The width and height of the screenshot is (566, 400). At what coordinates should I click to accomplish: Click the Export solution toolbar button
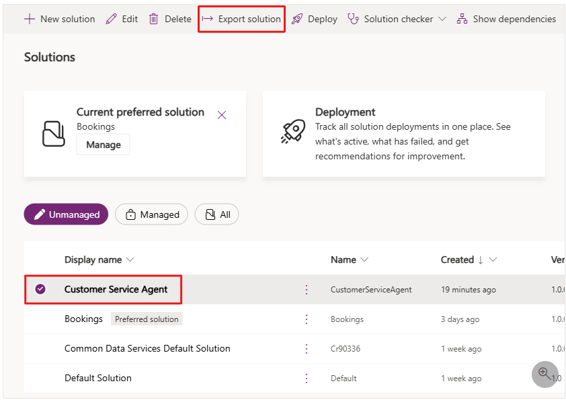pos(242,19)
